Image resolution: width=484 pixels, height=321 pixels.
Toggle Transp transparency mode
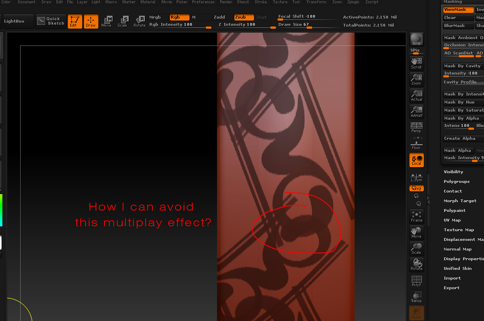coord(417,297)
